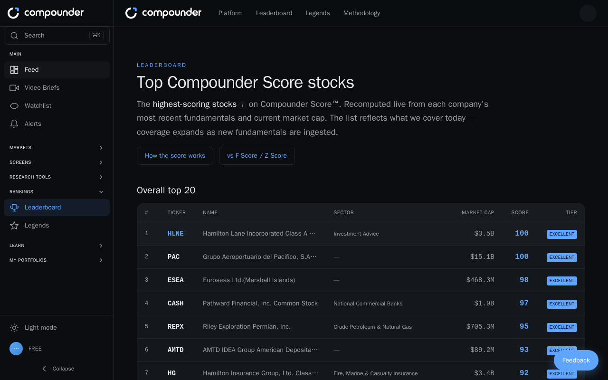
Task: Collapse the Rankings section
Action: point(57,192)
